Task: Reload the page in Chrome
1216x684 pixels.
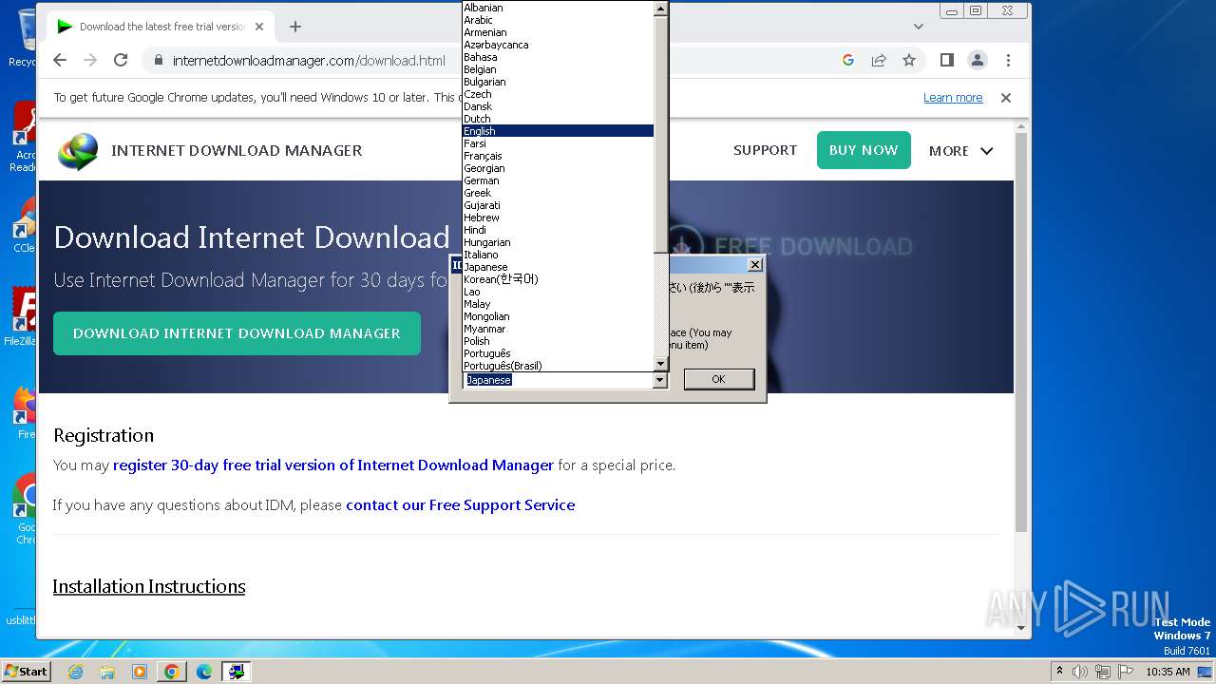Action: pos(121,60)
